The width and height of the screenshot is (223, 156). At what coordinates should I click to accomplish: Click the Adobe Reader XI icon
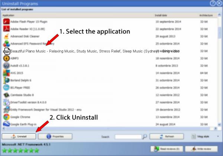tap(6, 29)
